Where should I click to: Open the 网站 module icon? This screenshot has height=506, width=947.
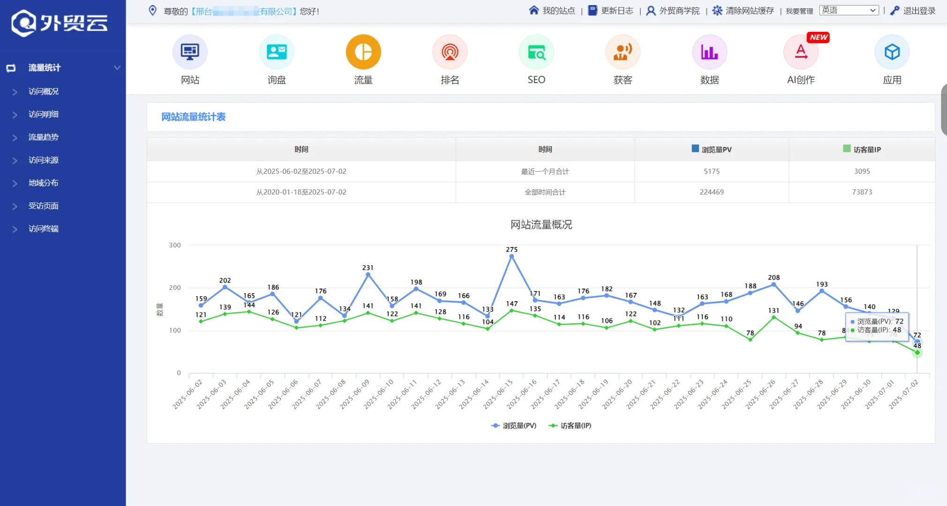pyautogui.click(x=190, y=52)
